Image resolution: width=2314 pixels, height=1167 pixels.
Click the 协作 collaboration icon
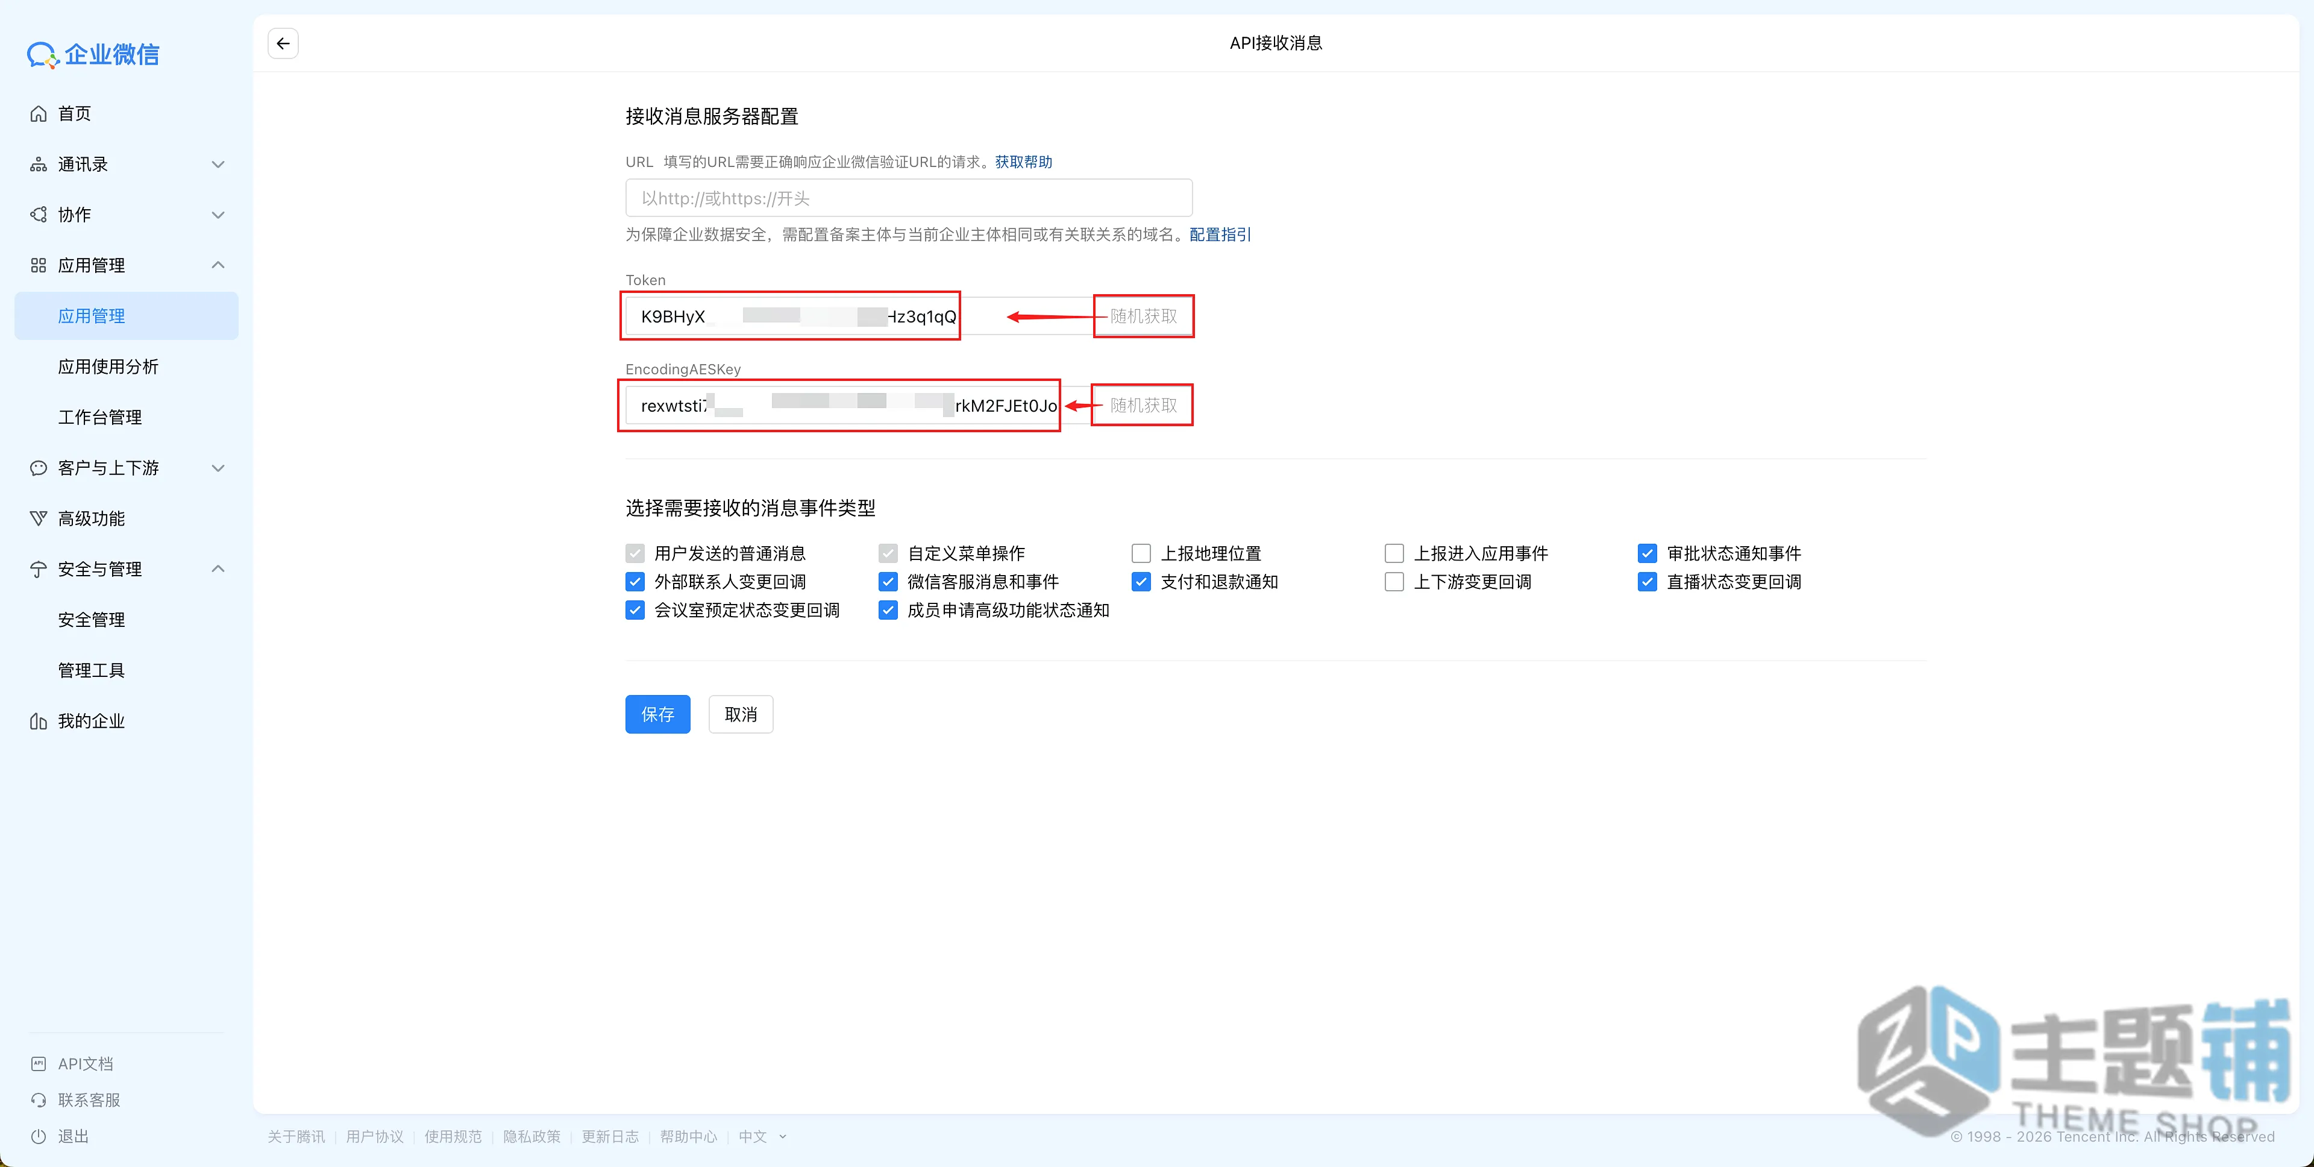pyautogui.click(x=39, y=215)
